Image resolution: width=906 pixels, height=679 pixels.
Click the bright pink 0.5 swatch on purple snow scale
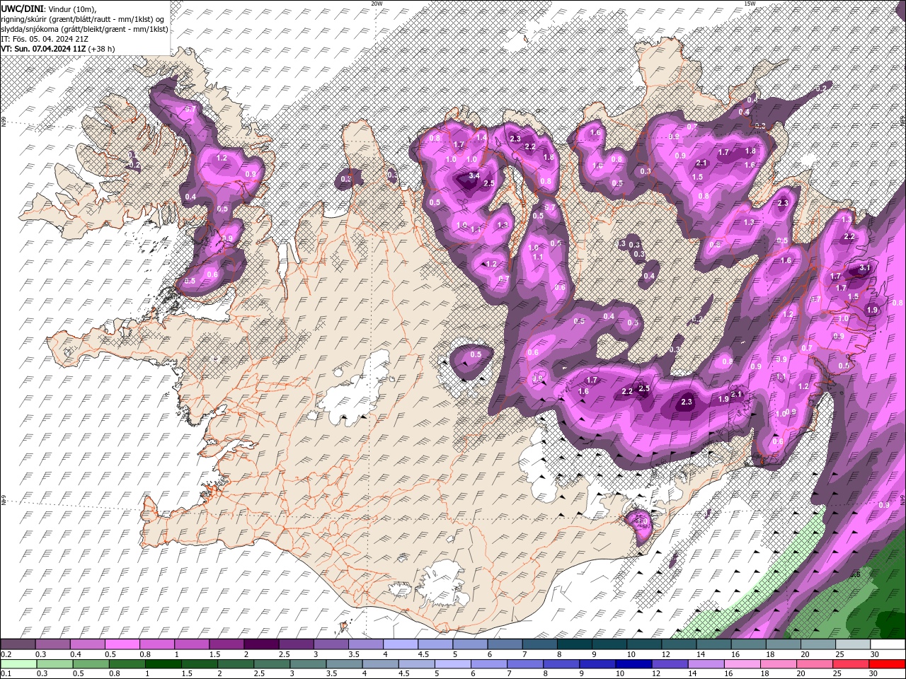point(122,644)
